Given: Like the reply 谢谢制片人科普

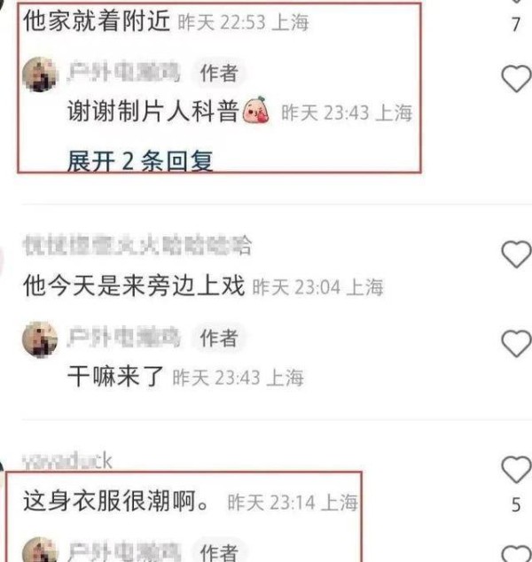Looking at the screenshot, I should (516, 79).
